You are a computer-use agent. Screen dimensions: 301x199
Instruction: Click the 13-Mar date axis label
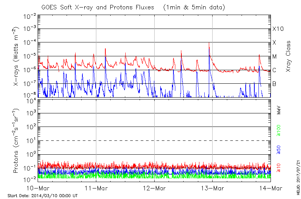pos(213,187)
